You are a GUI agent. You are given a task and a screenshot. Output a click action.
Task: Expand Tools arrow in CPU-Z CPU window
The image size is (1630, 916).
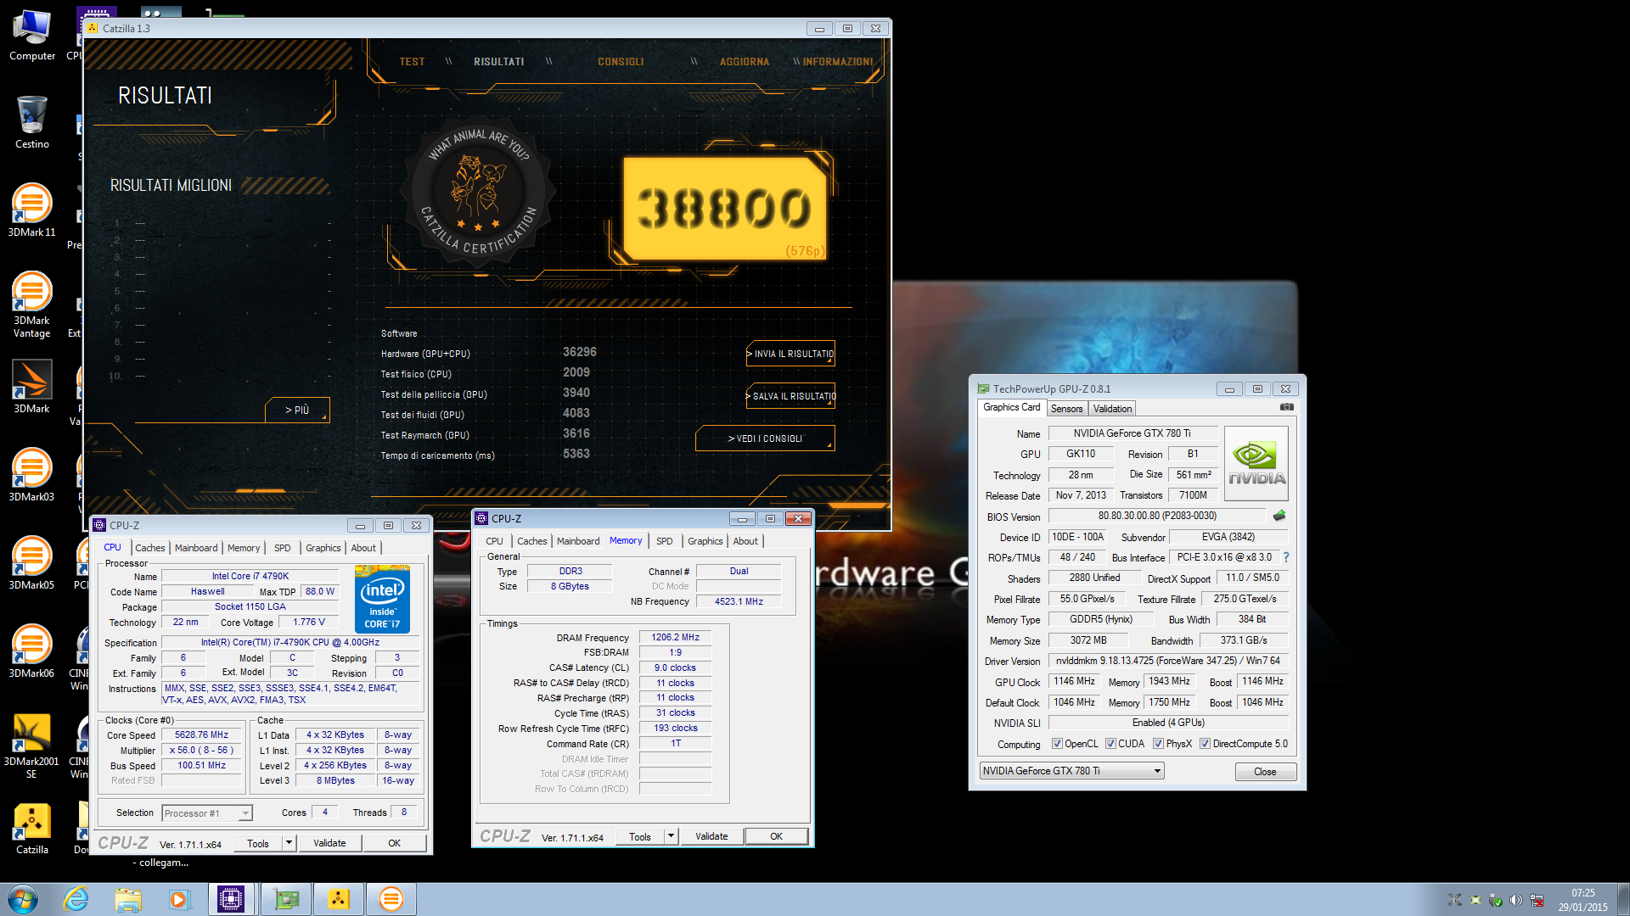(289, 843)
